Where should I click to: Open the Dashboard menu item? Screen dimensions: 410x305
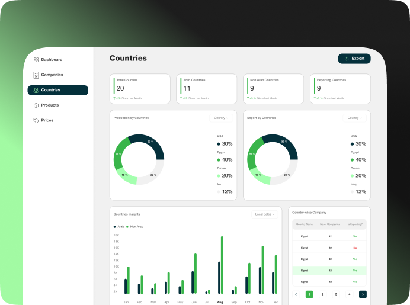(x=58, y=60)
